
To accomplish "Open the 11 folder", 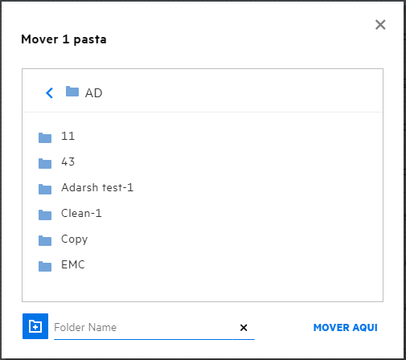I will (x=68, y=136).
